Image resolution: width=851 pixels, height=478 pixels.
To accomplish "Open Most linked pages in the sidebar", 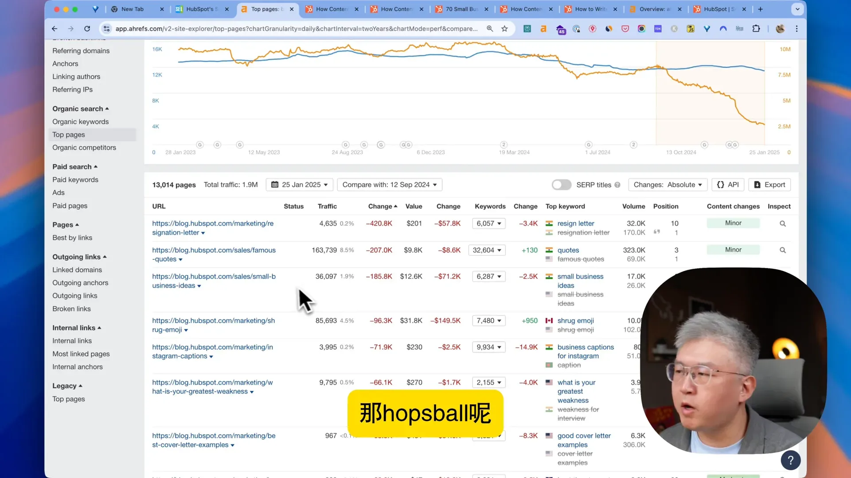I will click(81, 354).
